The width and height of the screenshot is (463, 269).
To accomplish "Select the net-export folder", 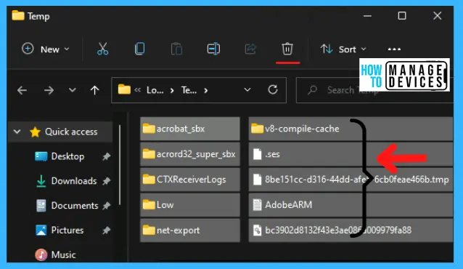I will tap(190, 230).
